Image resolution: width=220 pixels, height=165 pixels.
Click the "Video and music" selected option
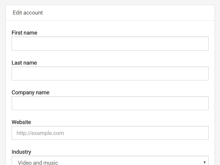pyautogui.click(x=38, y=162)
